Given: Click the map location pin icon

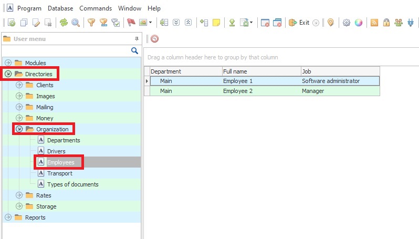Looking at the screenshot, I should [331, 23].
